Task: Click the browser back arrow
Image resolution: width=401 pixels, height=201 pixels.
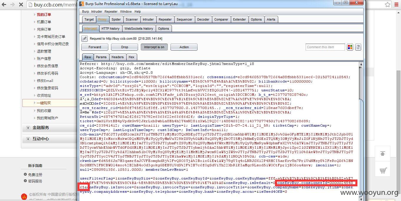Action: tap(4, 5)
